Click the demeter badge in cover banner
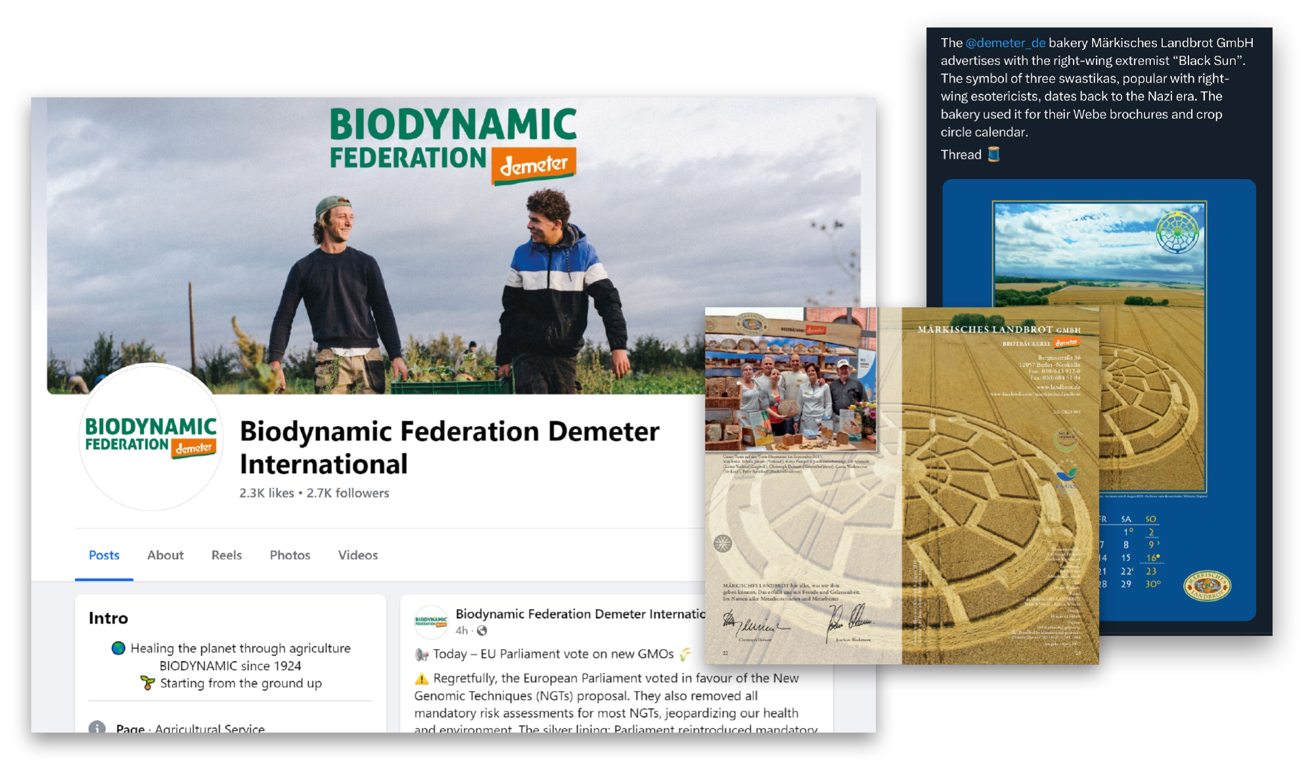Screen dimensions: 1314x764 533,165
